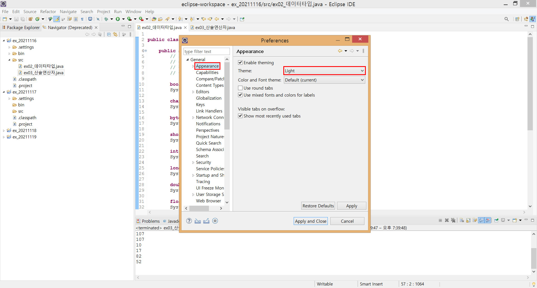Open the File menu
Screen dimensions: 537x288
5,11
